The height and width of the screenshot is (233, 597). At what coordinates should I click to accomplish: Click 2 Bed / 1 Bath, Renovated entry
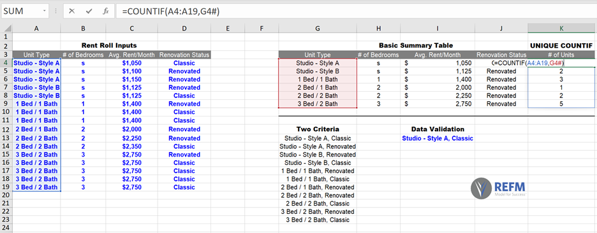point(318,187)
